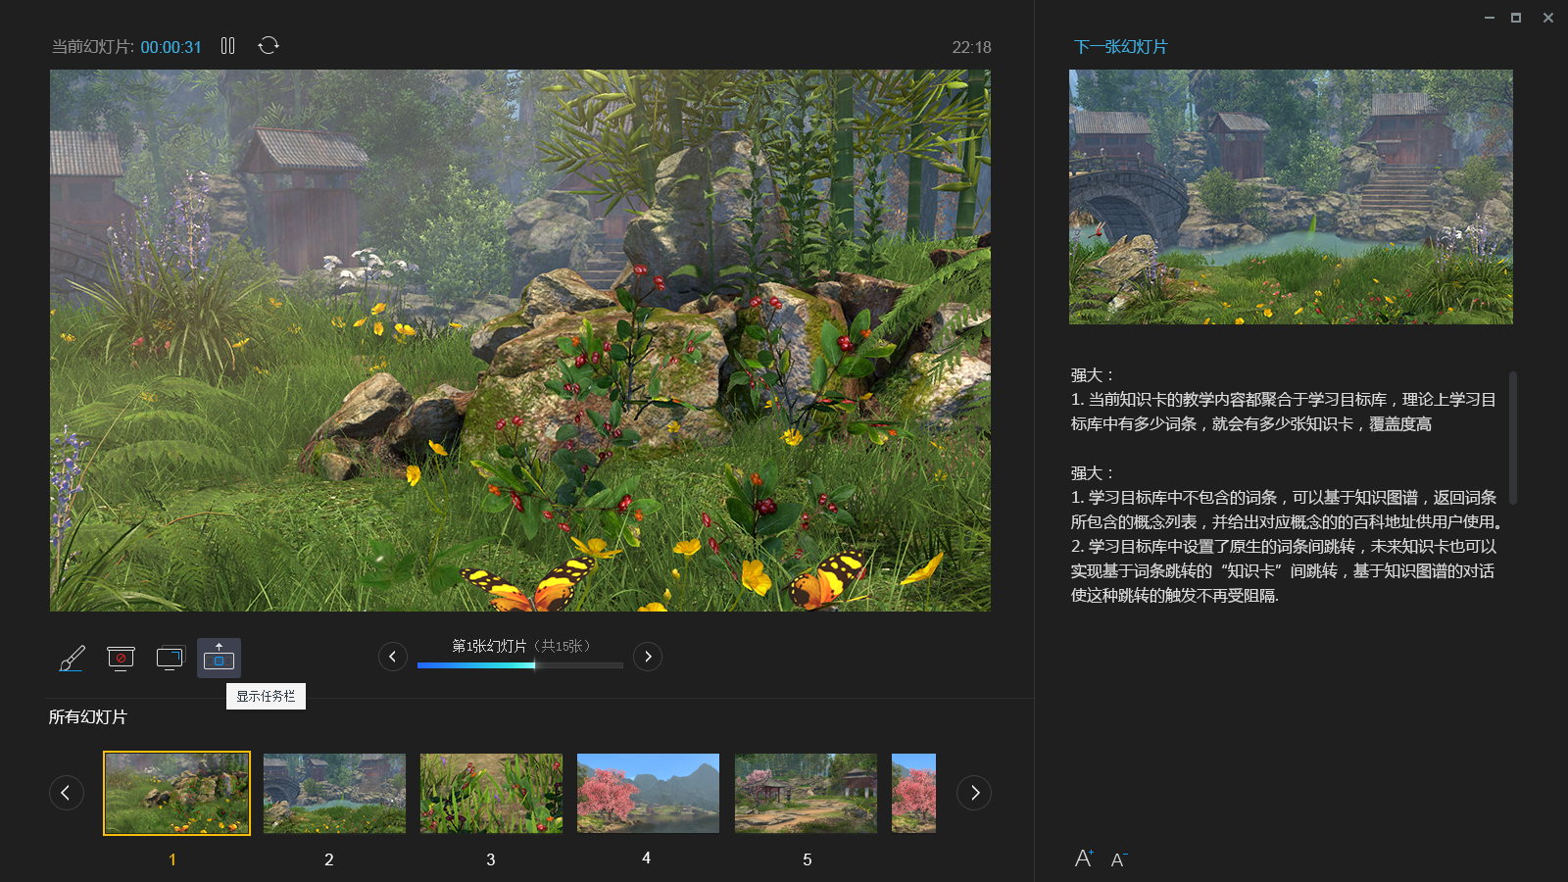Maximize the presenter view window

click(1516, 18)
